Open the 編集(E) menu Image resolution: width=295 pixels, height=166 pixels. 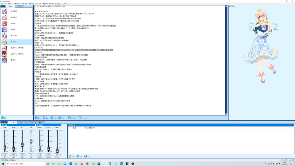(x=10, y=4)
